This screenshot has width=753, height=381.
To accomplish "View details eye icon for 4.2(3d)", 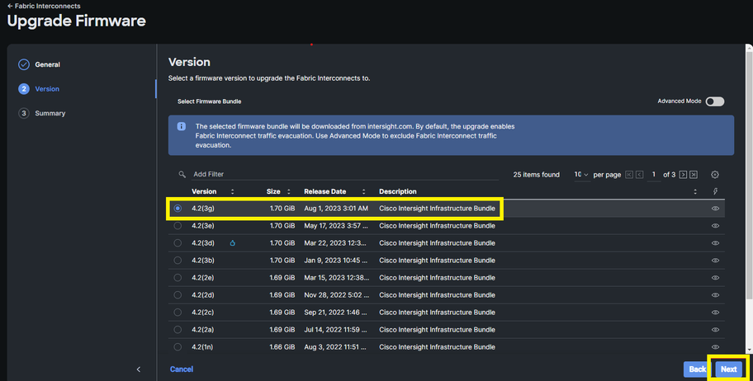I will (715, 242).
